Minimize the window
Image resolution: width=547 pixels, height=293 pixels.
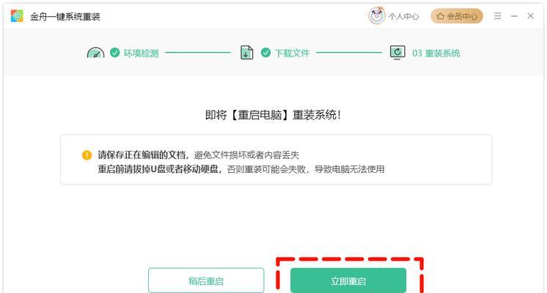point(514,16)
